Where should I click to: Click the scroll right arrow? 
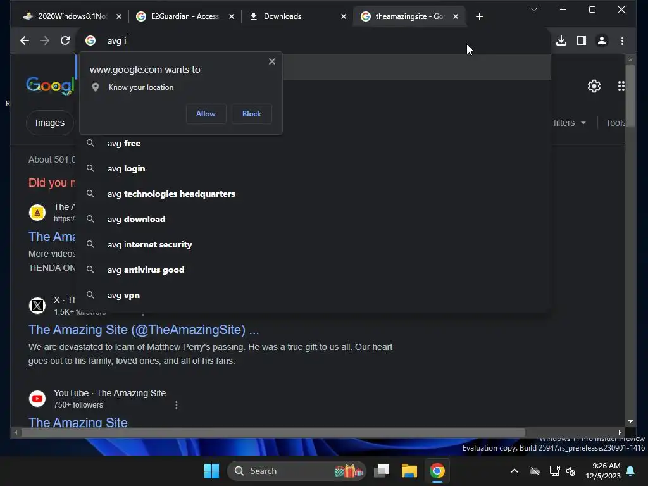(x=620, y=433)
